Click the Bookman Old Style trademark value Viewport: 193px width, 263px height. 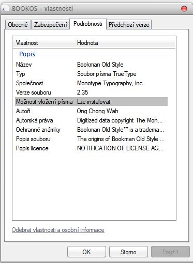pos(121,130)
